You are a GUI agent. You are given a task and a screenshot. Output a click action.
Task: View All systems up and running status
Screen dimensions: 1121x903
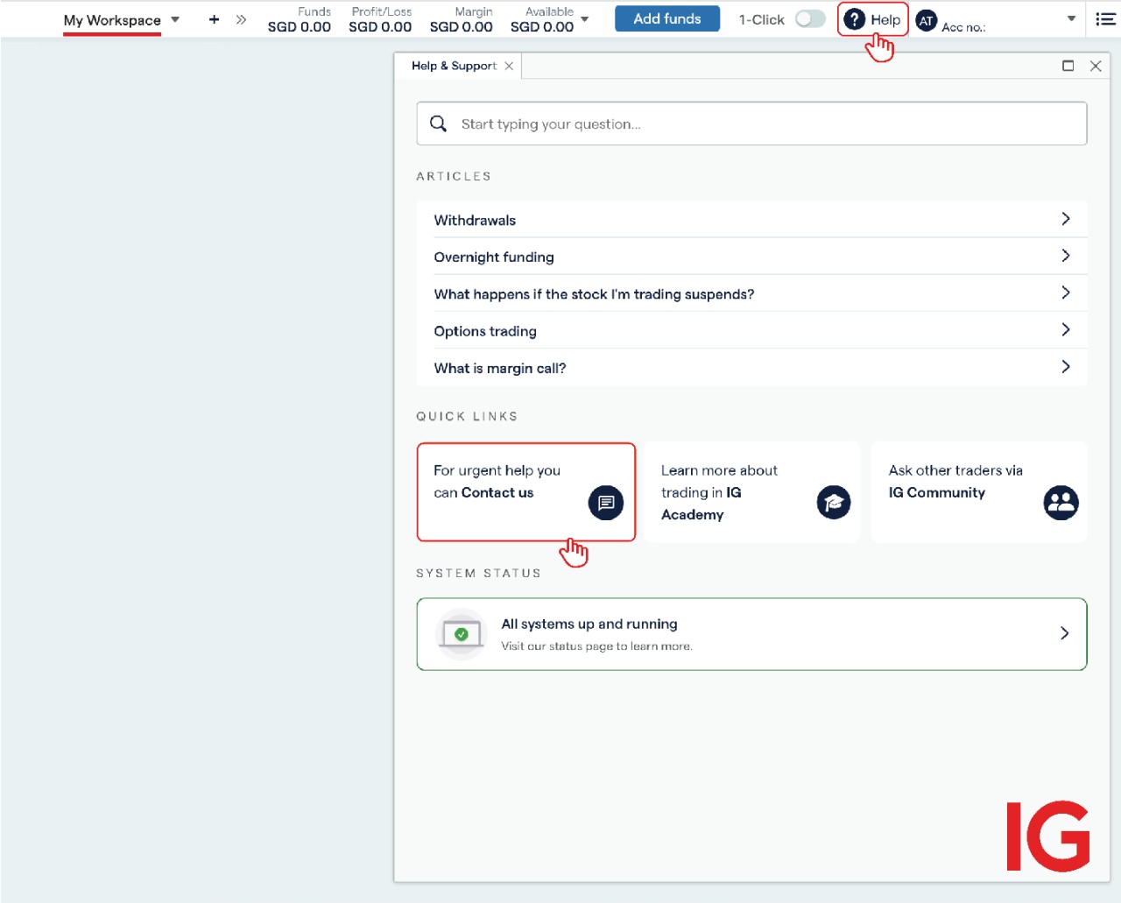click(x=751, y=634)
